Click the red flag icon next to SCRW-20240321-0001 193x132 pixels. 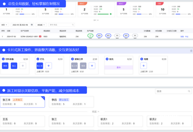point(40,36)
